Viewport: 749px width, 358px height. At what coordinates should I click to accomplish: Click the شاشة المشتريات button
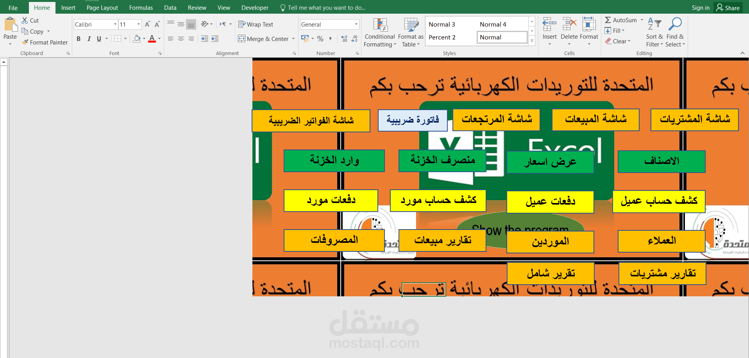pyautogui.click(x=695, y=119)
